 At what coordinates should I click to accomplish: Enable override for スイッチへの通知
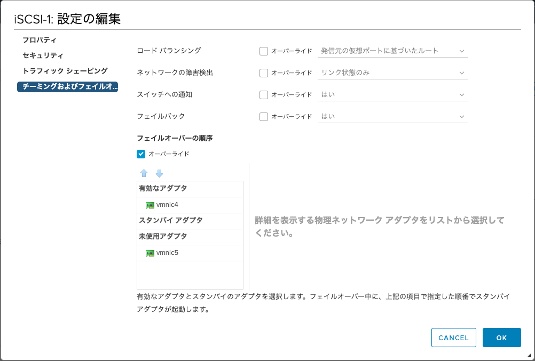(x=264, y=95)
